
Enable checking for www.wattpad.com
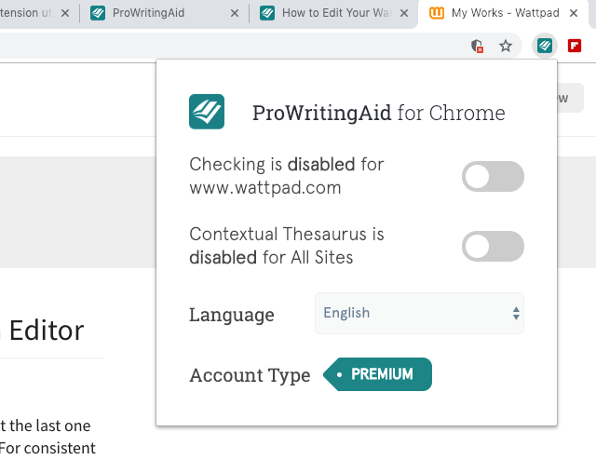[x=493, y=176]
